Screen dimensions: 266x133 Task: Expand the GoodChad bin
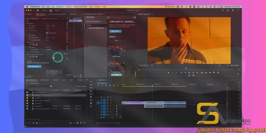pos(30,98)
